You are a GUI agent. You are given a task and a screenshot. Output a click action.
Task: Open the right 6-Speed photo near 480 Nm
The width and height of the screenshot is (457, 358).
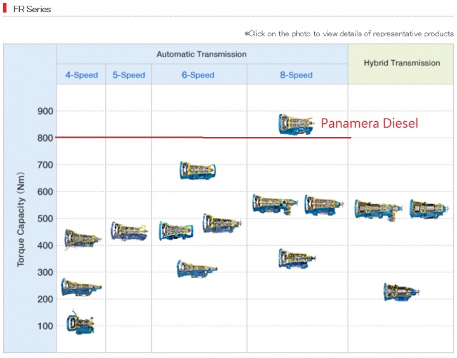pyautogui.click(x=222, y=223)
